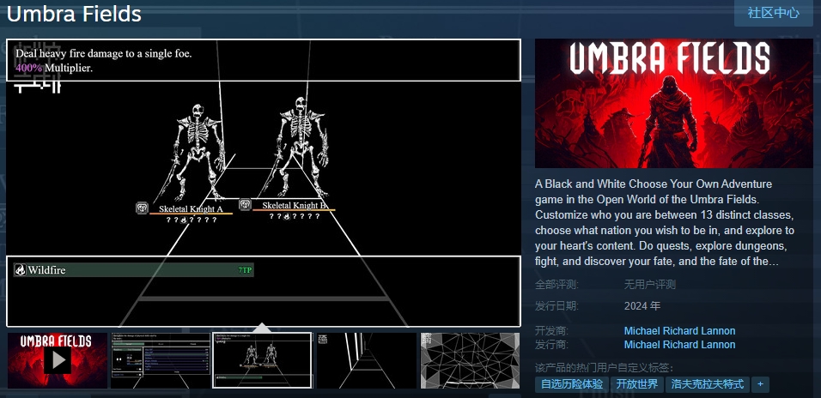The height and width of the screenshot is (398, 821).
Task: Click the 该产品的热门用户自定义标签 heading
Action: pyautogui.click(x=605, y=368)
